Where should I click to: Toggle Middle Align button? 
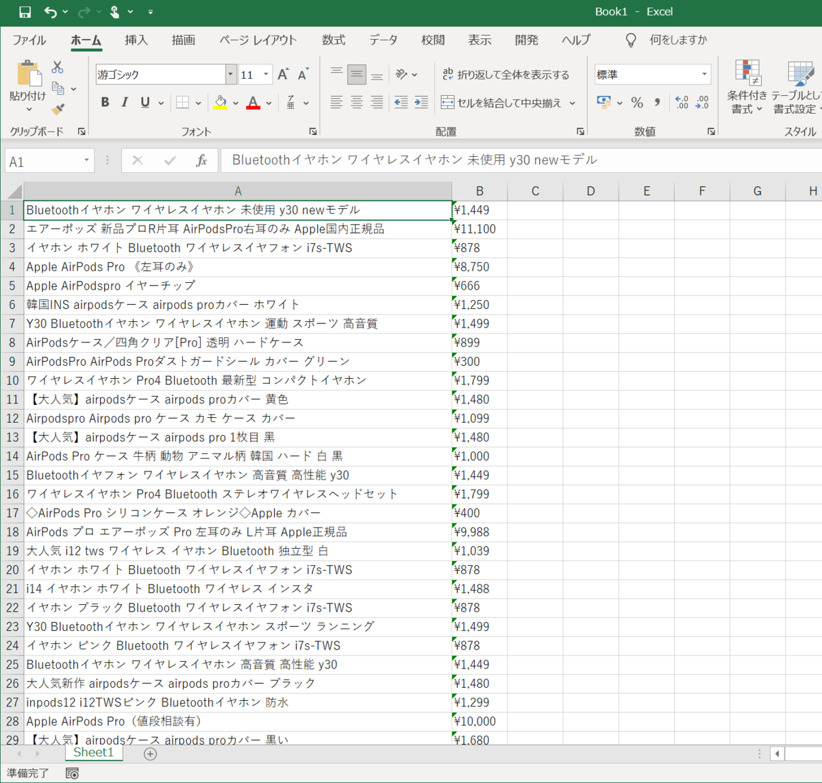[357, 74]
